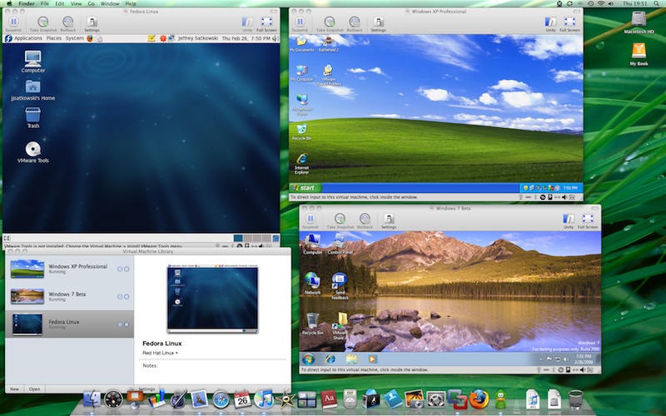
Task: Toggle Unity mode in the Fedora Linux window
Action: pyautogui.click(x=247, y=24)
